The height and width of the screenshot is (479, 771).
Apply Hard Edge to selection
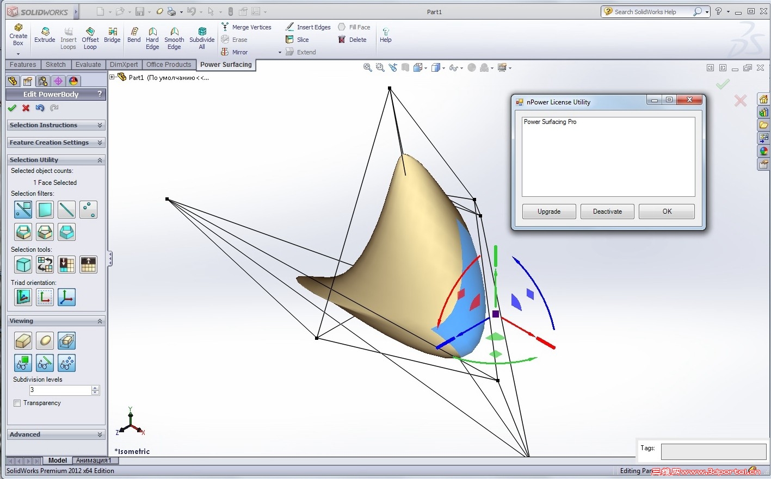coord(152,39)
